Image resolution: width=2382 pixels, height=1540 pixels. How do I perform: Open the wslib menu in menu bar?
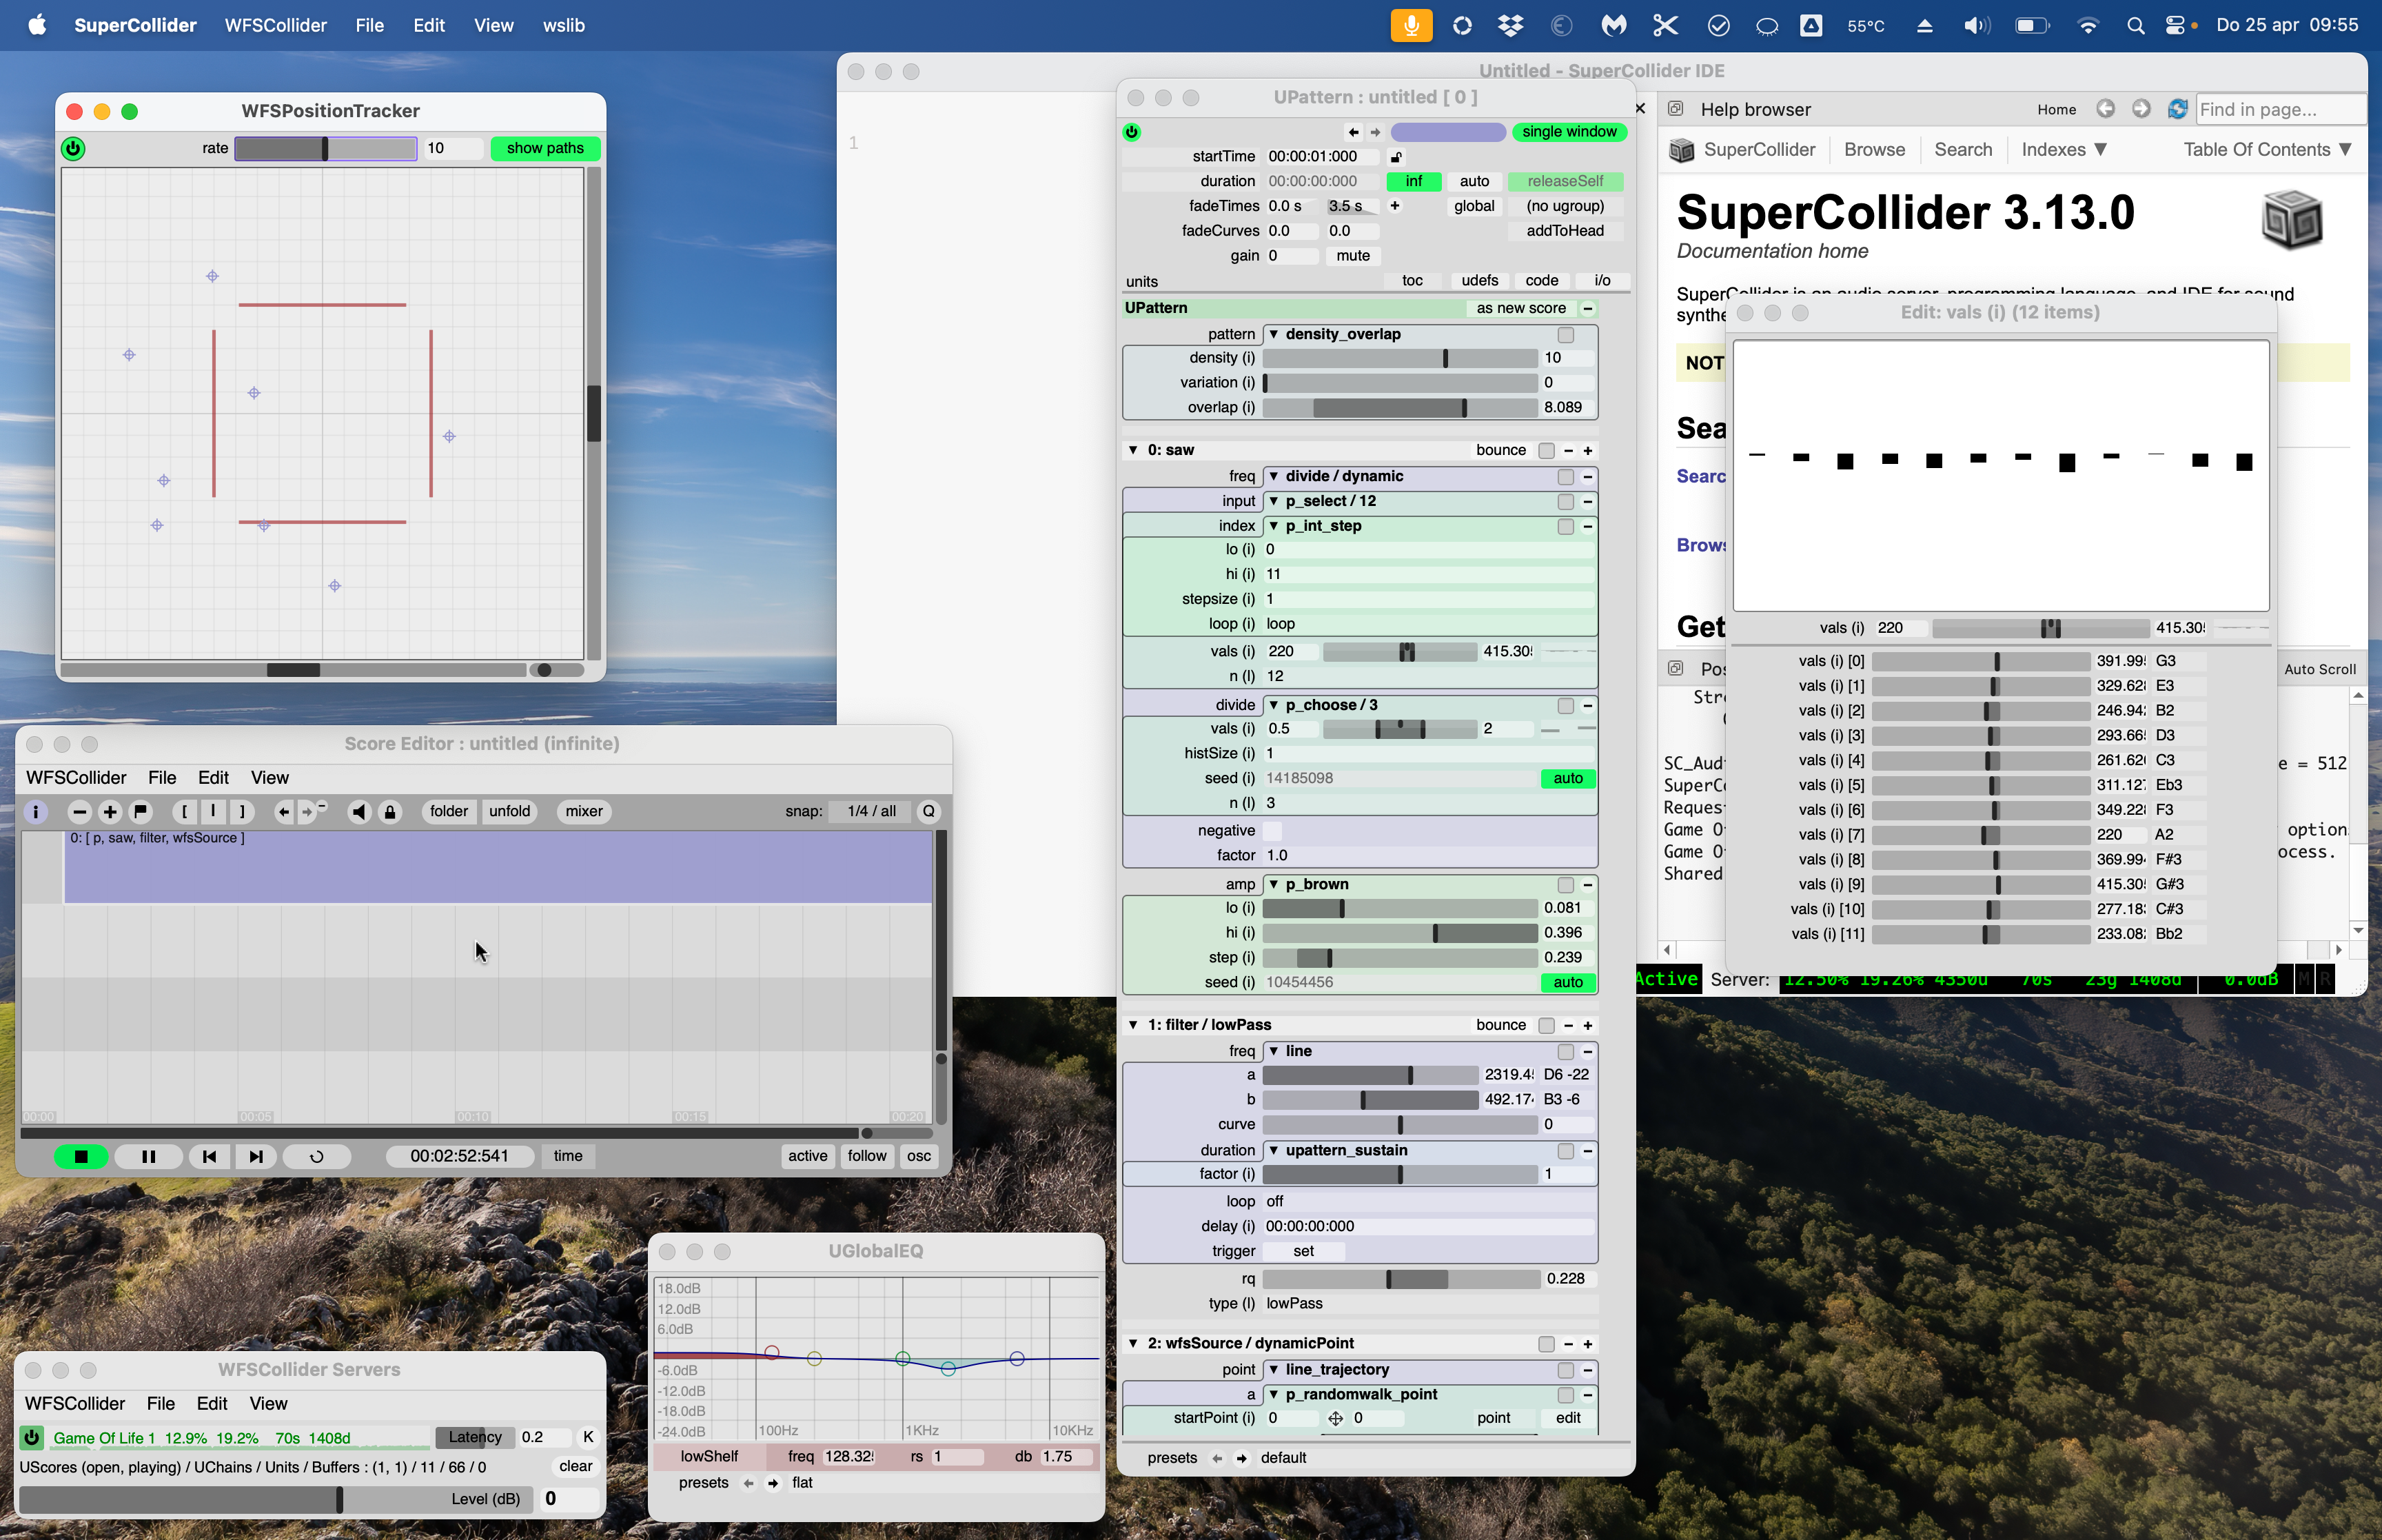click(x=564, y=25)
